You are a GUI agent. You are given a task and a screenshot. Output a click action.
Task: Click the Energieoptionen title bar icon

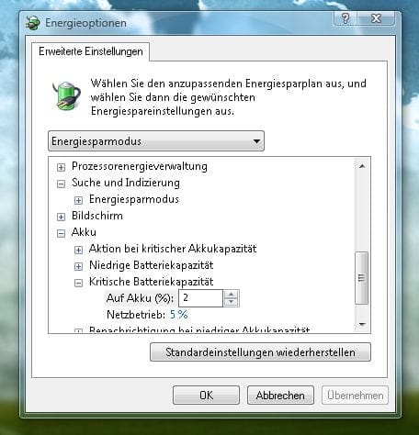tap(33, 23)
